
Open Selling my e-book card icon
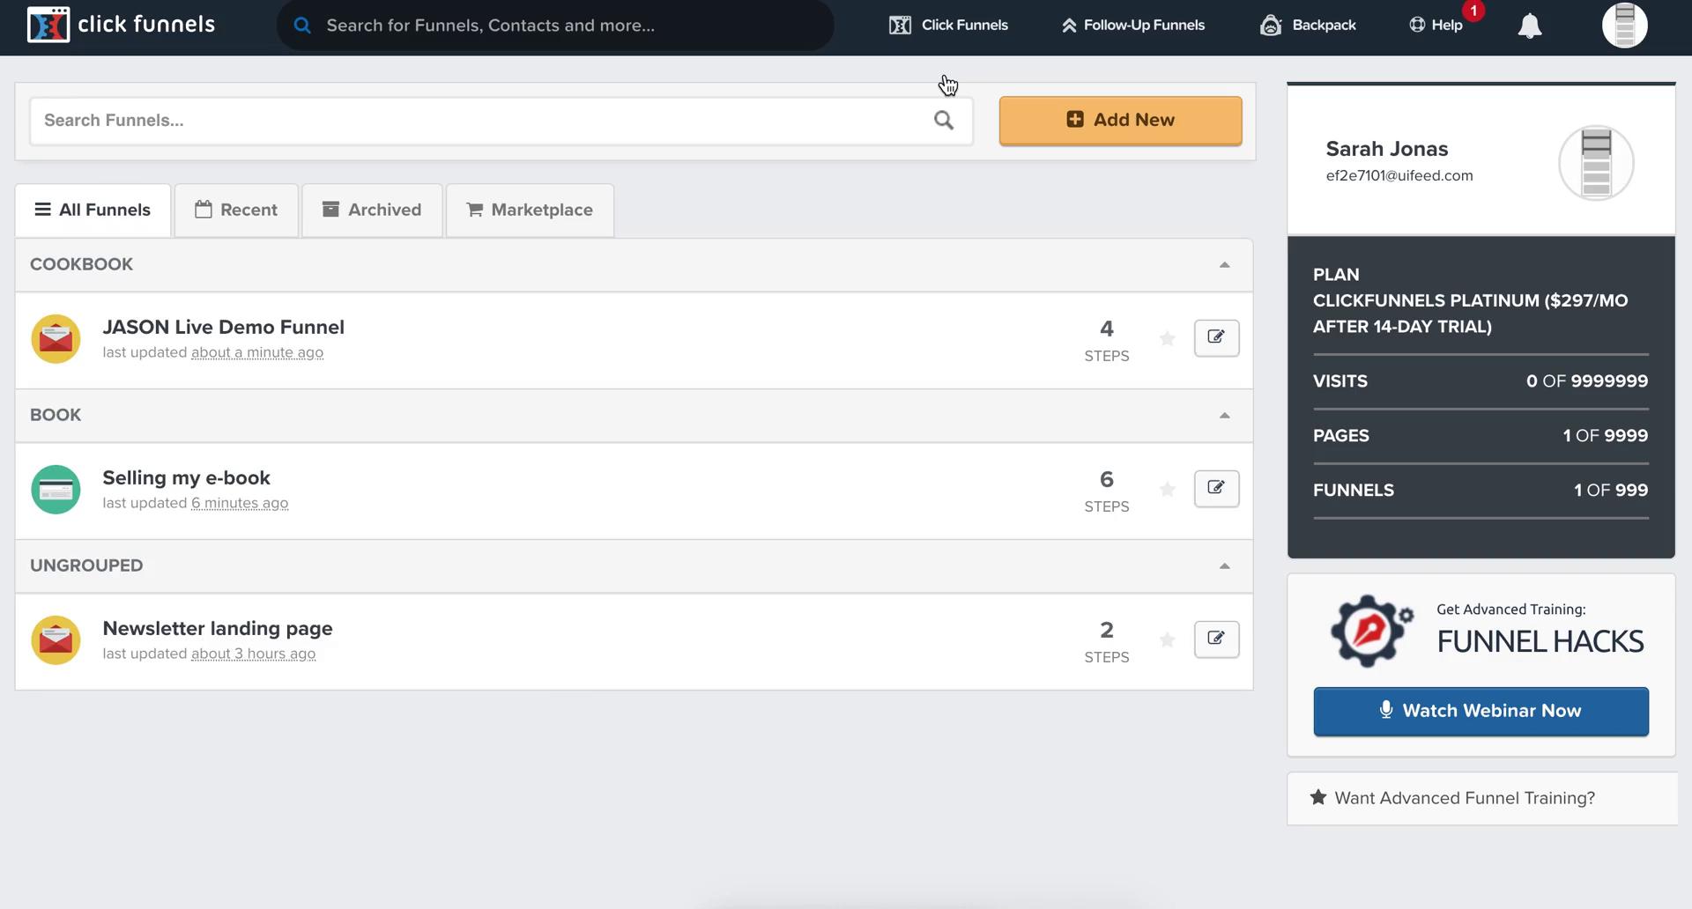[x=56, y=490]
